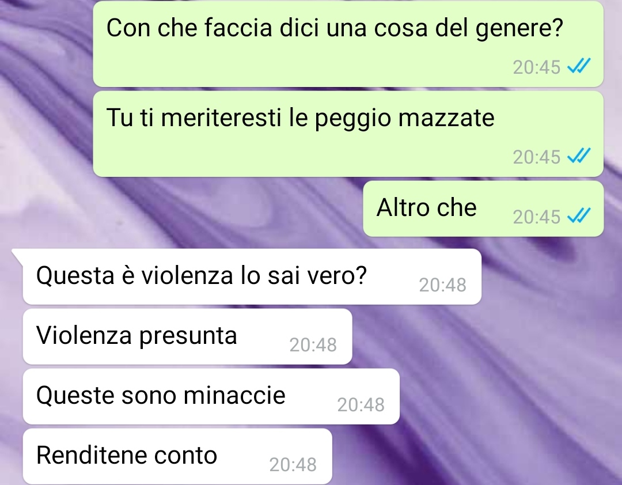Tap the 20:48 timestamp beside "Violenza presunta"
The image size is (622, 485).
pos(313,344)
